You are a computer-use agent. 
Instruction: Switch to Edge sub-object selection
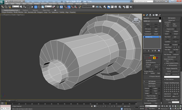(149, 58)
